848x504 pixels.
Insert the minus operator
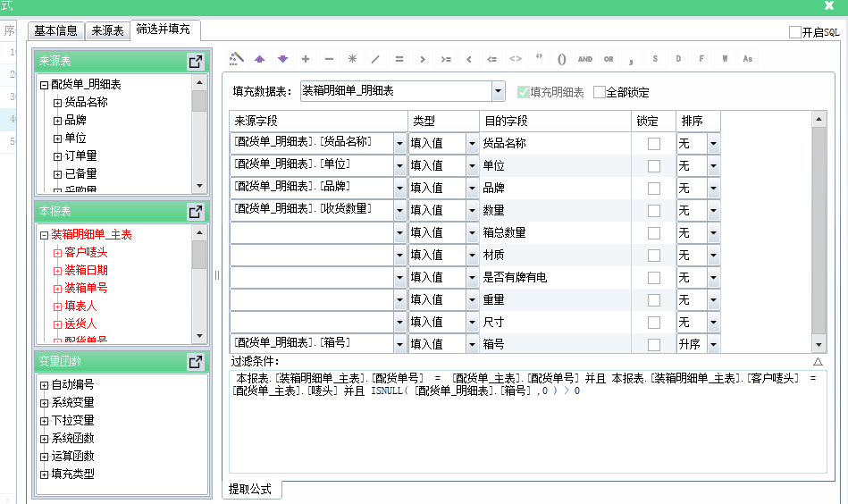pos(329,59)
